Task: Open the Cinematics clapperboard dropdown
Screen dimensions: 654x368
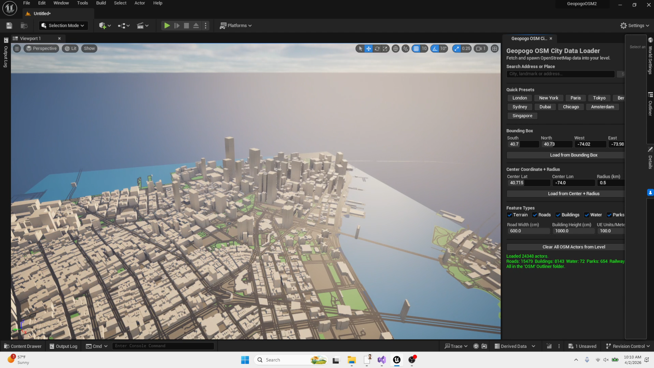Action: click(x=143, y=26)
